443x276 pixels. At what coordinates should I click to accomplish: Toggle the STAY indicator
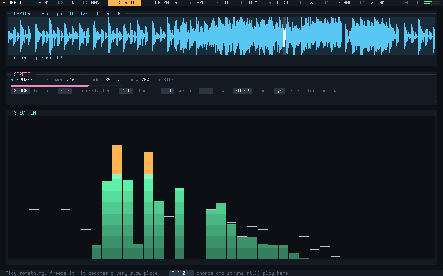tap(166, 80)
